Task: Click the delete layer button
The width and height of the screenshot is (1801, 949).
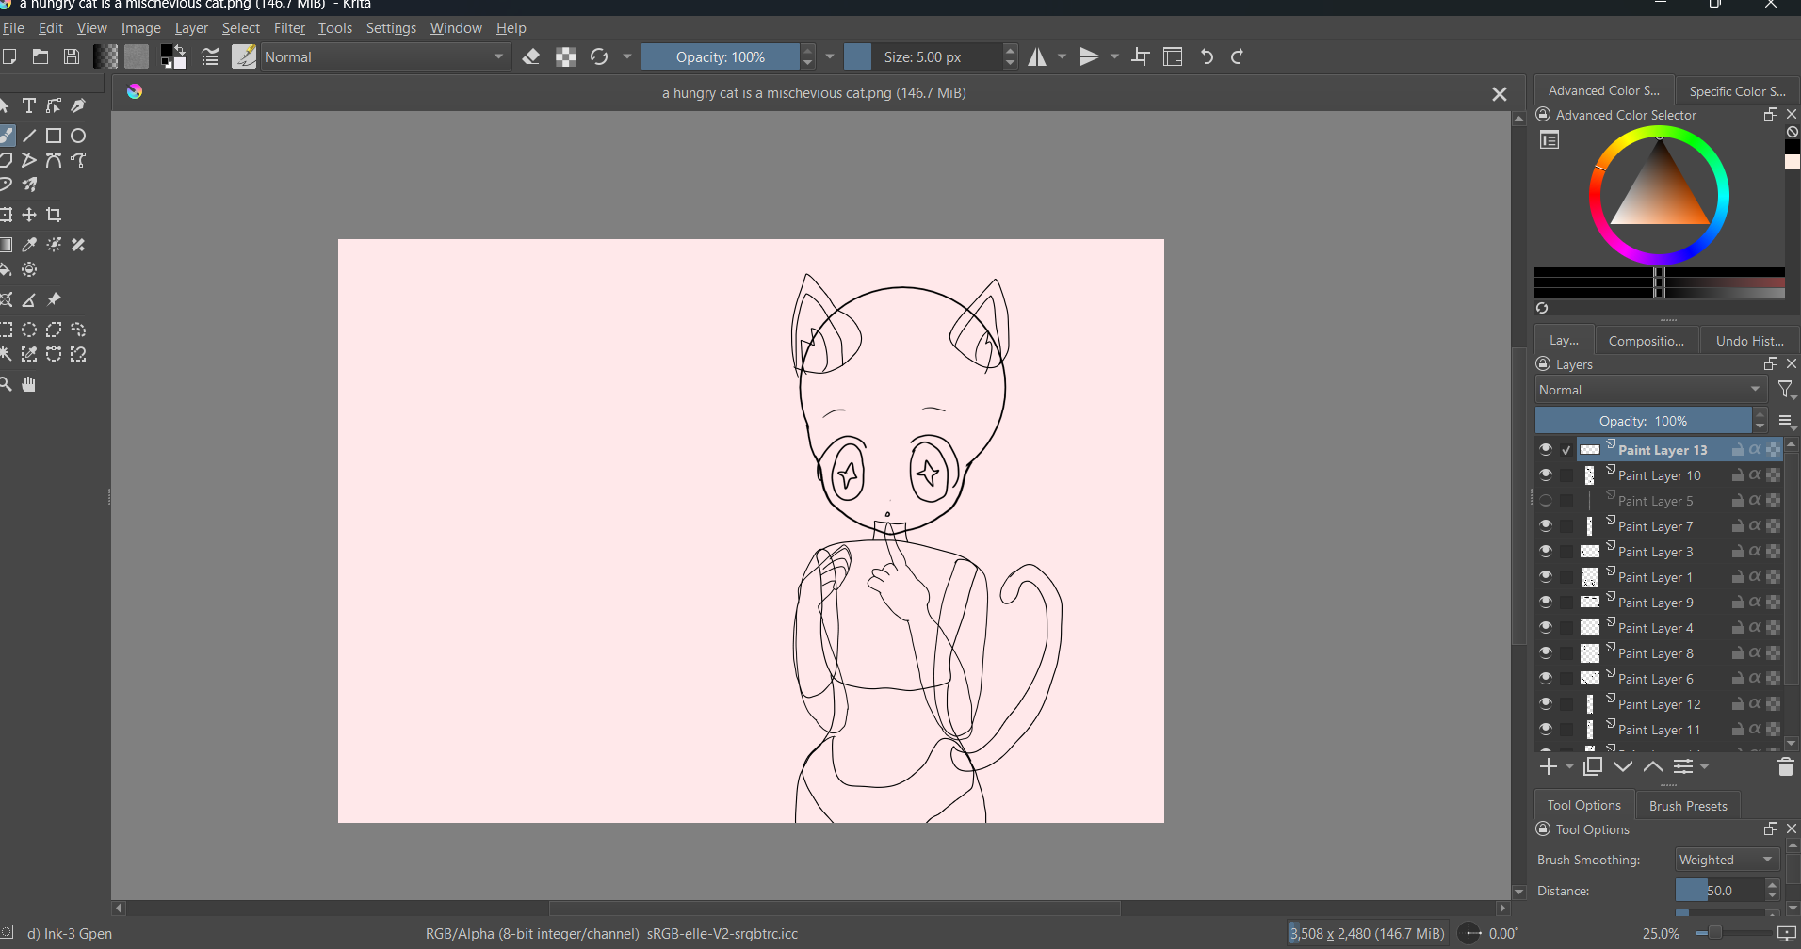Action: [x=1784, y=766]
